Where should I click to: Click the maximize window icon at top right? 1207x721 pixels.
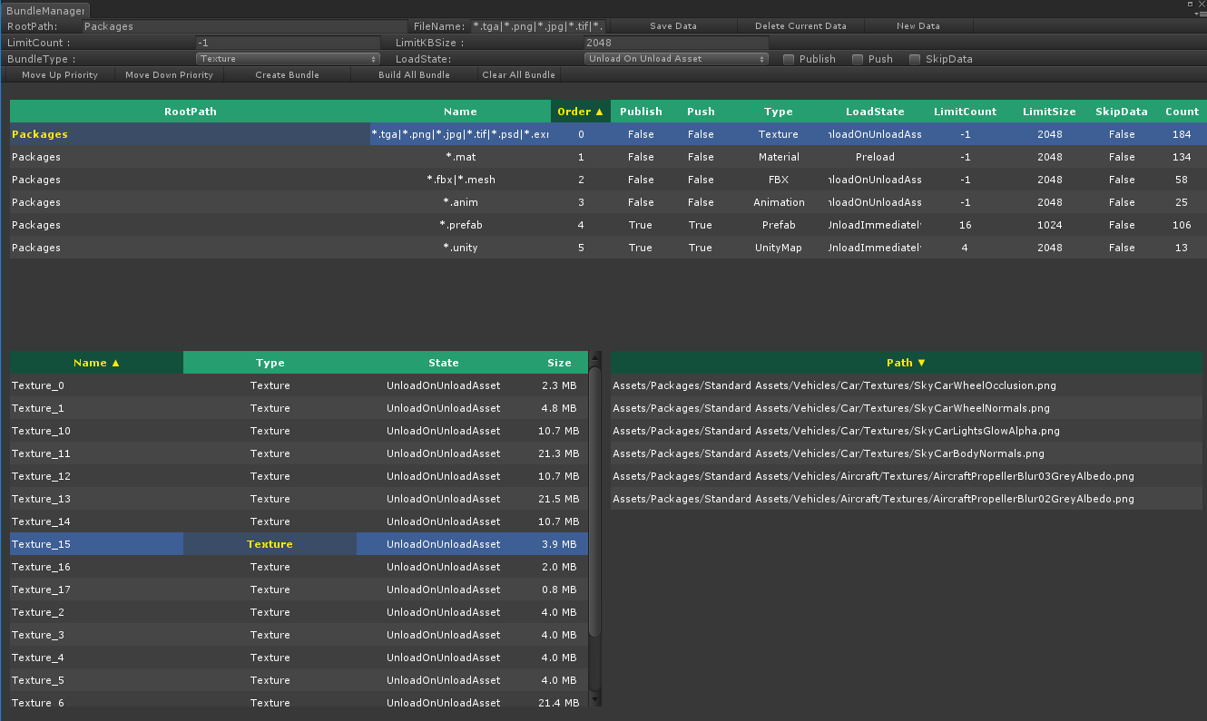(x=1188, y=5)
